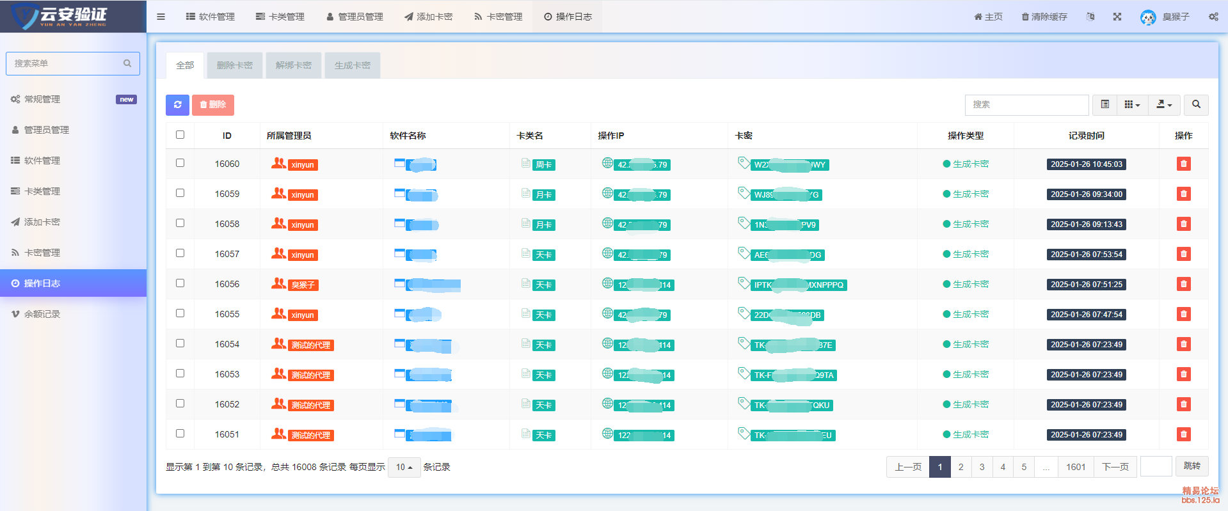
Task: Click the blue refresh button
Action: 177,105
